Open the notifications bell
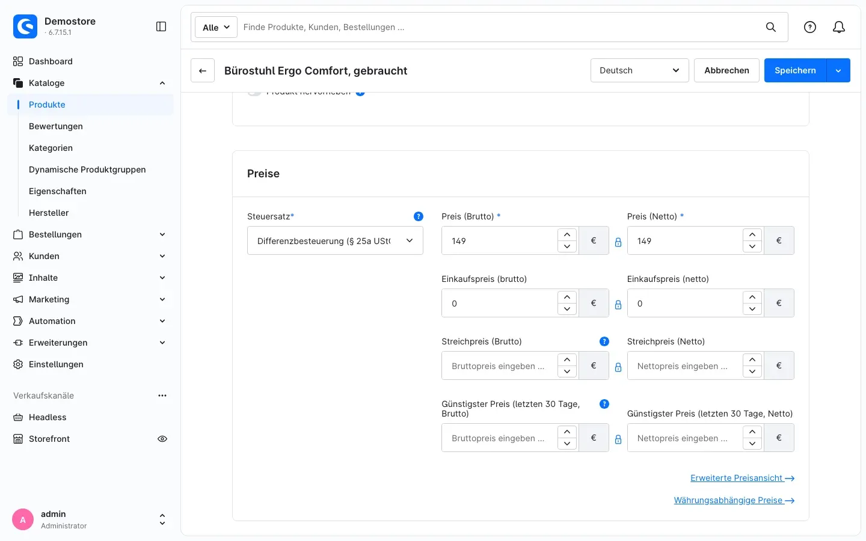The width and height of the screenshot is (866, 541). pos(839,27)
